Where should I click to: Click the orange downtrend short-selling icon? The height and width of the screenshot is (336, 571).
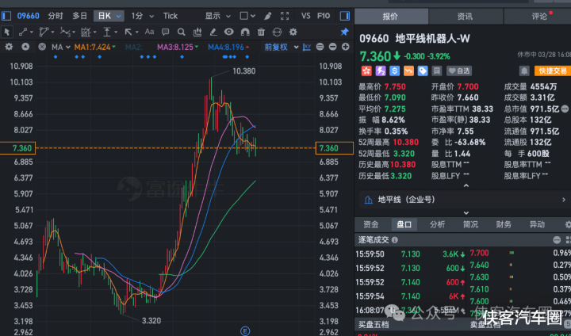[x=408, y=71]
